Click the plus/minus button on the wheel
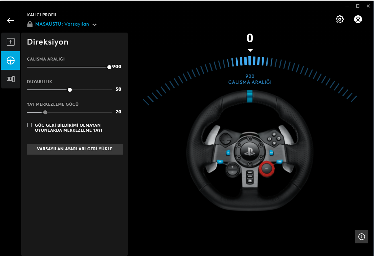The image size is (374, 256). [x=233, y=169]
